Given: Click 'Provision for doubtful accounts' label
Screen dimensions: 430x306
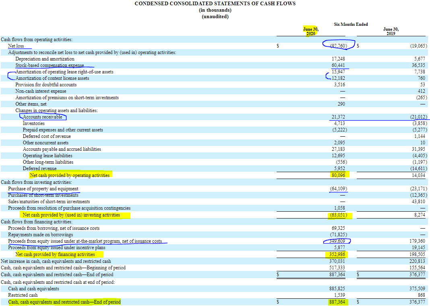Looking at the screenshot, I should coord(46,85).
